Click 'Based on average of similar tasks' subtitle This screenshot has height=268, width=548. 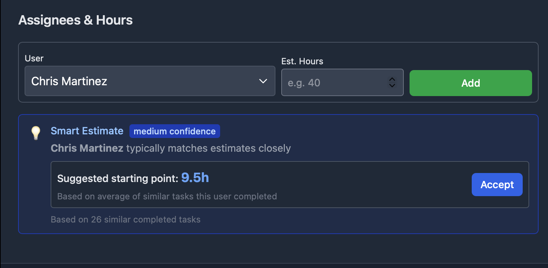click(x=167, y=196)
